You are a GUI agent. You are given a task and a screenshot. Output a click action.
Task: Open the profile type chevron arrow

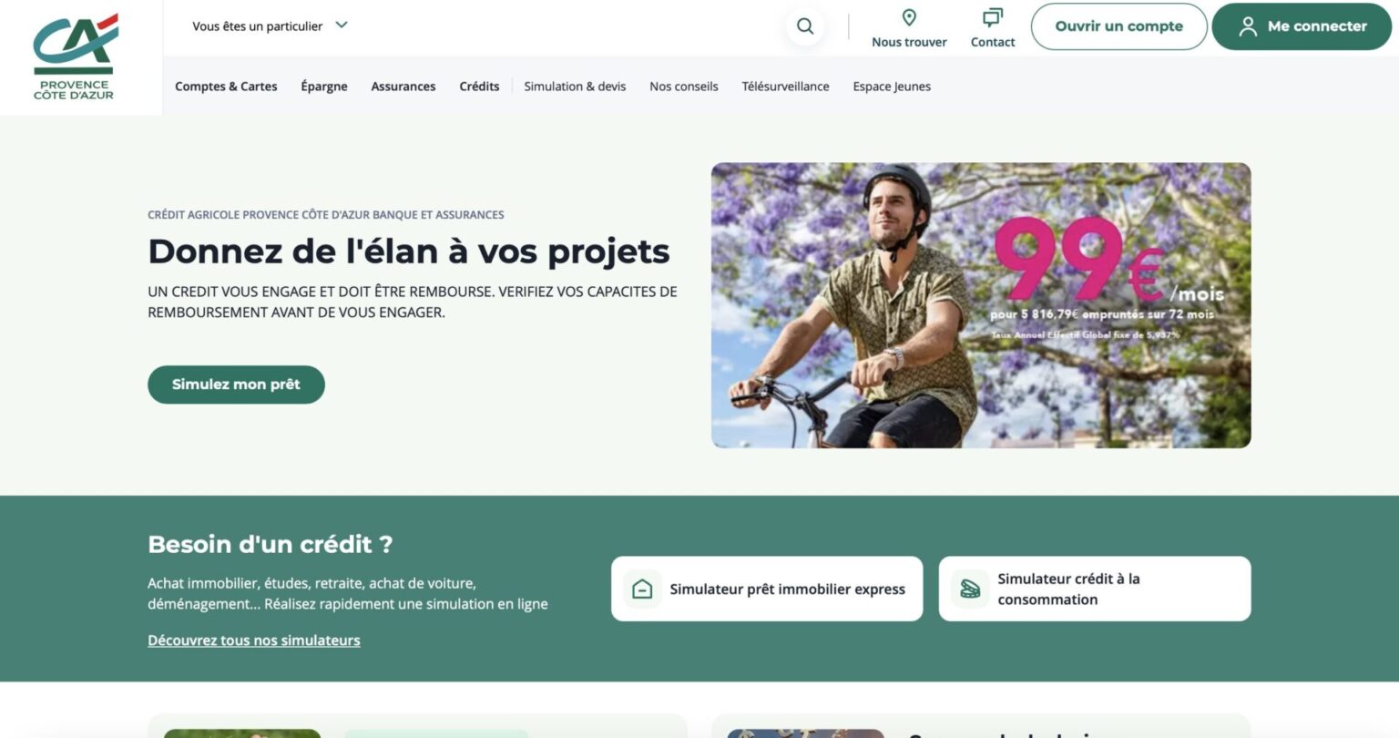coord(341,26)
